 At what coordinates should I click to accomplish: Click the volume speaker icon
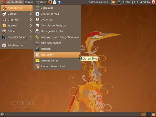124,2
